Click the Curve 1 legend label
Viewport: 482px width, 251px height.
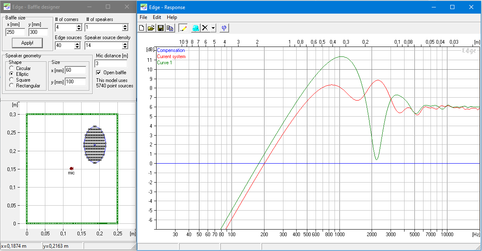pos(165,63)
